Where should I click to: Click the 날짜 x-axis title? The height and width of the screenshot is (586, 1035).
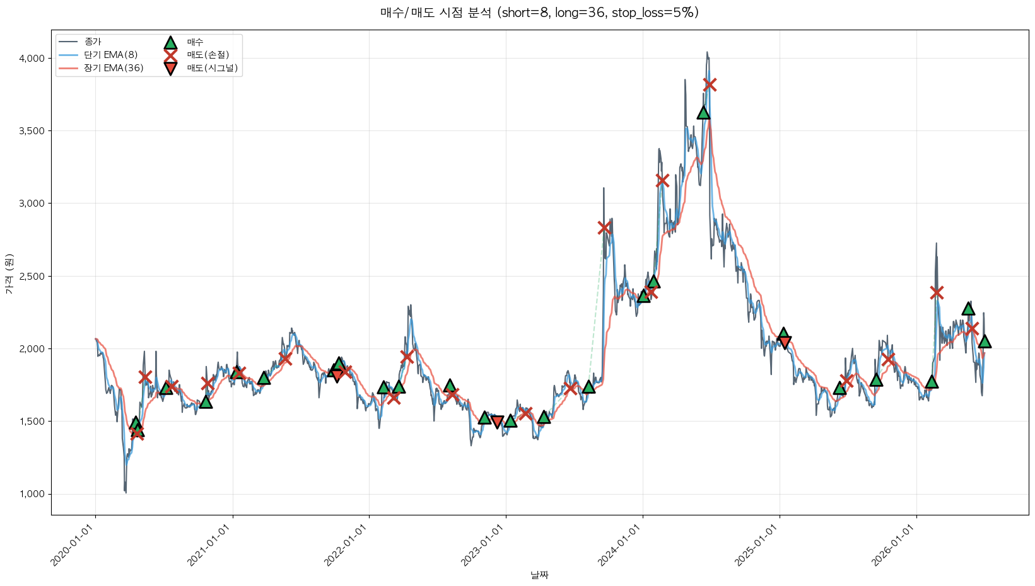point(539,575)
